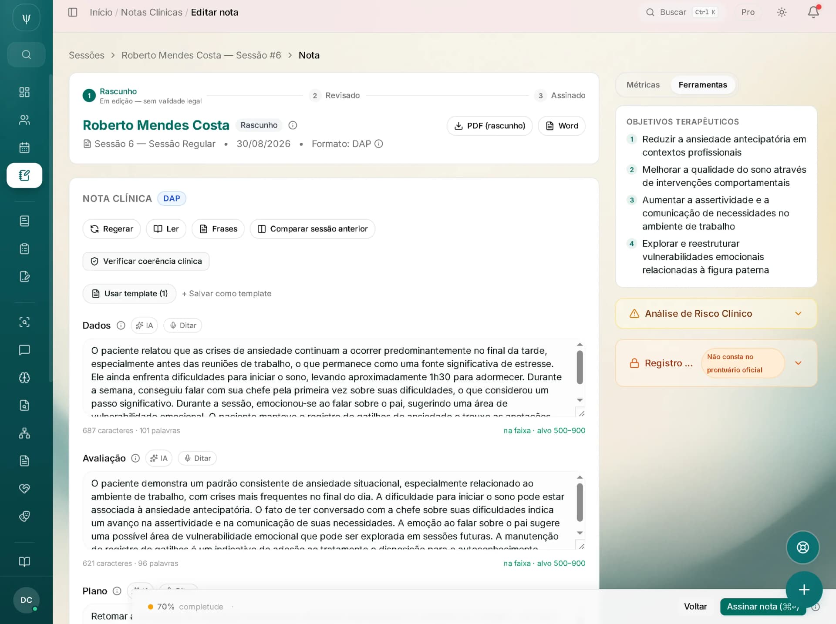836x624 pixels.
Task: Expand Análise de Risco Clínico section
Action: pyautogui.click(x=716, y=314)
